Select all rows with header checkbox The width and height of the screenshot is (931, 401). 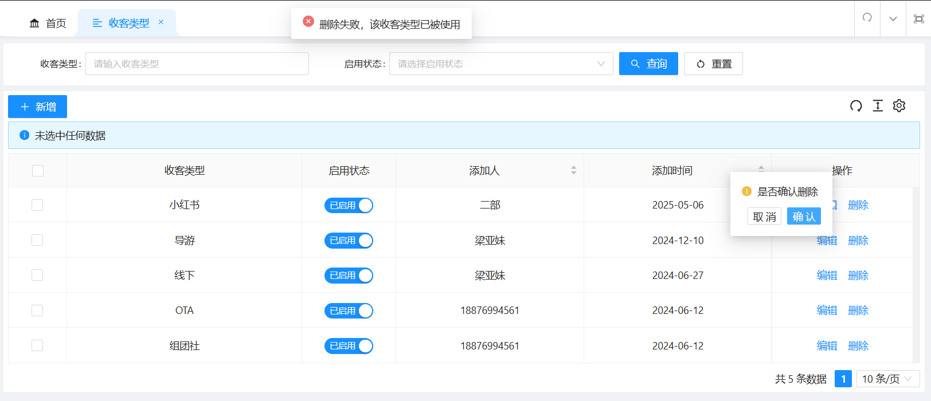(38, 171)
